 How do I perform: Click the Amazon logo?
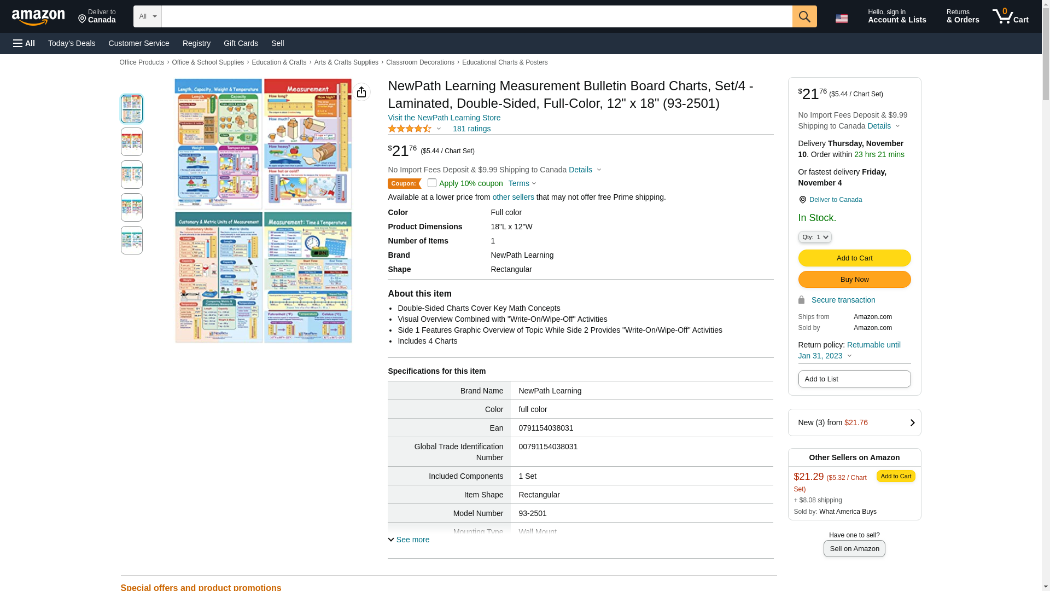(x=38, y=17)
